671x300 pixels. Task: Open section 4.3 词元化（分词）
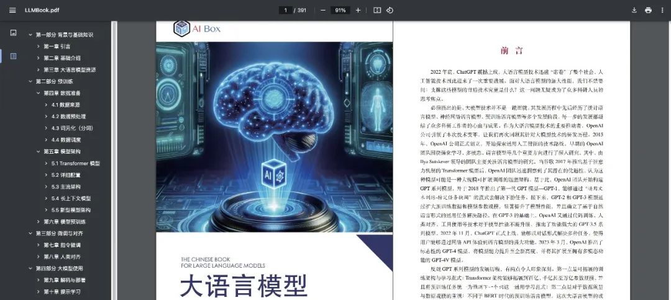coord(72,128)
